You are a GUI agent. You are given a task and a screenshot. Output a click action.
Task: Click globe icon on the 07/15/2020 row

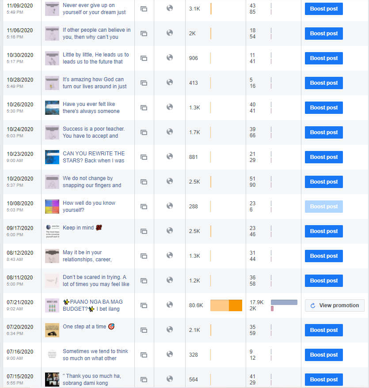169,379
